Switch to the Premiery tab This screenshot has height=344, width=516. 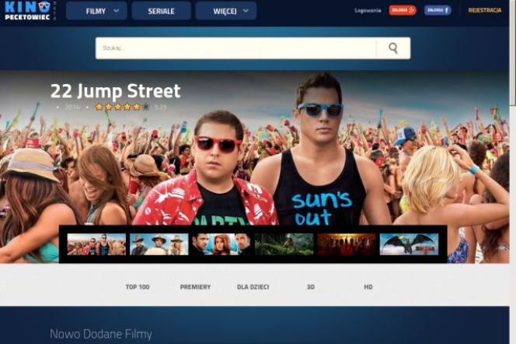pyautogui.click(x=195, y=287)
